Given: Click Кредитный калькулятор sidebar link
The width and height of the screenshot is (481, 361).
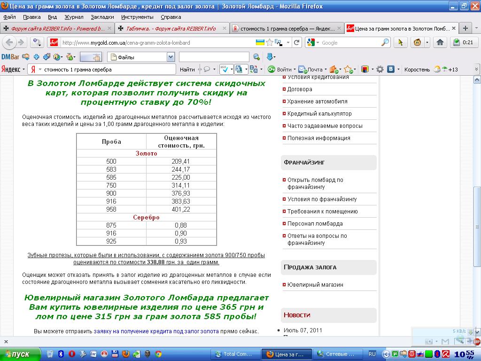Looking at the screenshot, I should [x=319, y=114].
